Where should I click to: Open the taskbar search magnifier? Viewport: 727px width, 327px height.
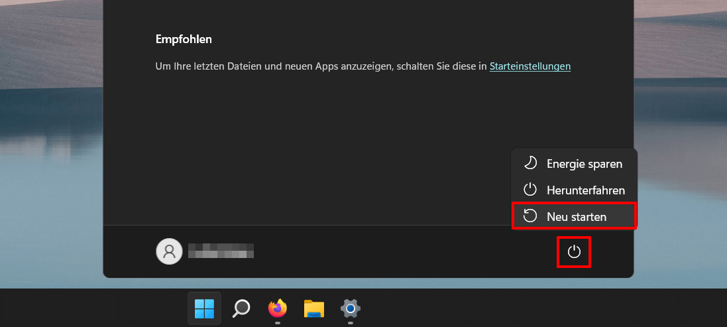241,308
